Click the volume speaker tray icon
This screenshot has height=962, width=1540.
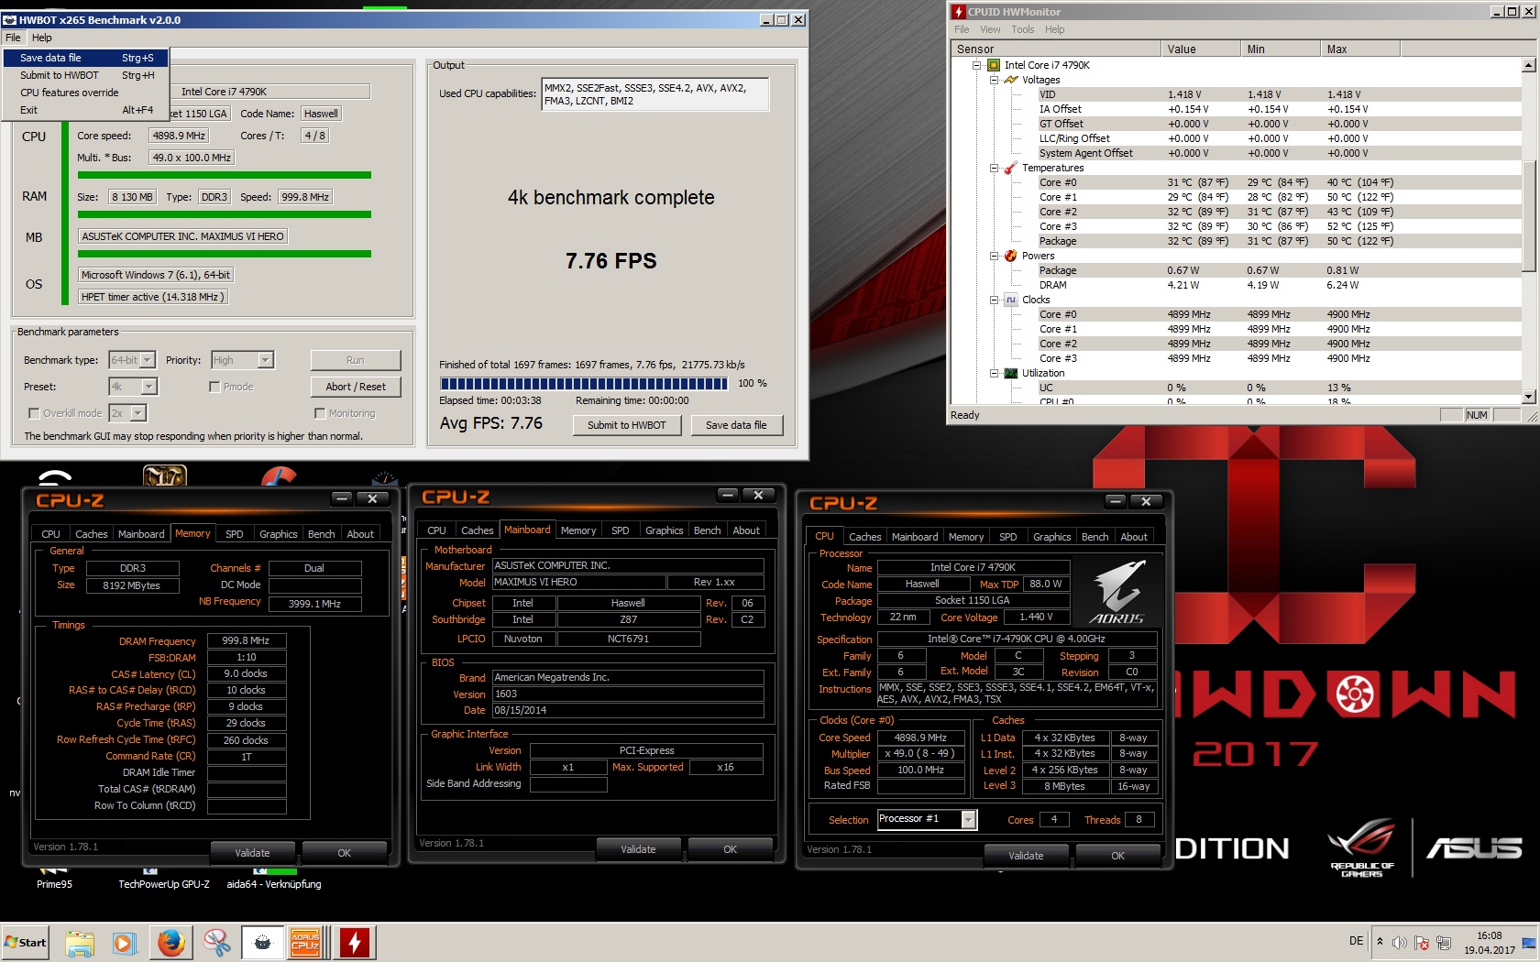point(1399,943)
